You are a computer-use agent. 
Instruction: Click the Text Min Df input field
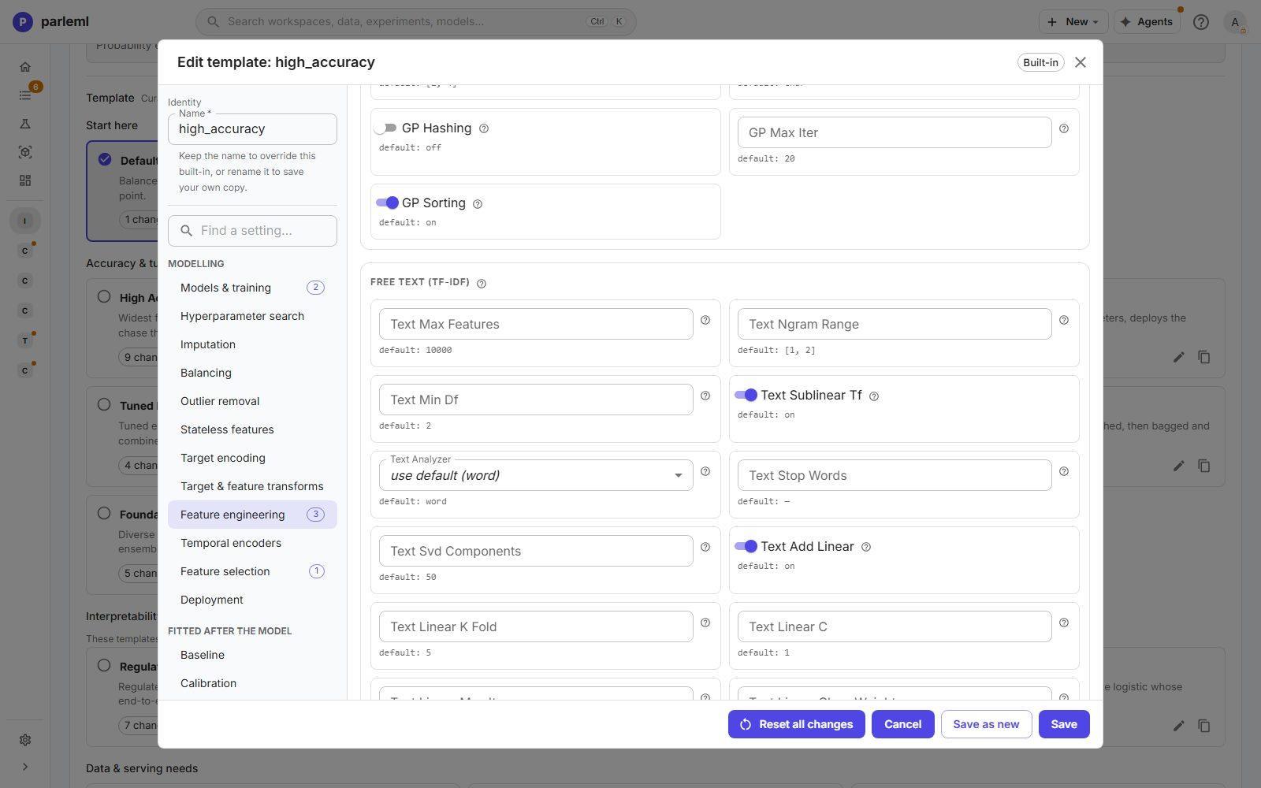pos(536,400)
